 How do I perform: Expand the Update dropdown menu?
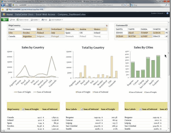35,20
